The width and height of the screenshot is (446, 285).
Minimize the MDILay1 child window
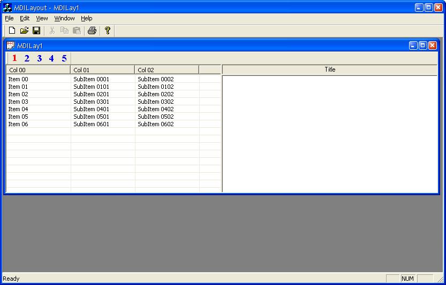click(x=413, y=45)
